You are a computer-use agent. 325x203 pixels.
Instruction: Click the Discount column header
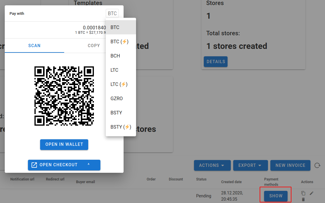point(176,179)
